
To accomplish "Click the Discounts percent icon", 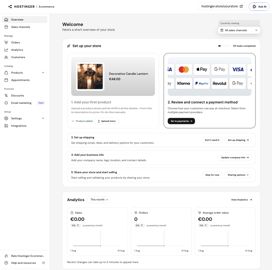I will coord(6,95).
